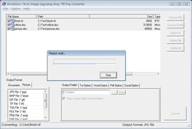Switch to the Document format tab
This screenshot has width=192, height=129.
click(14, 85)
